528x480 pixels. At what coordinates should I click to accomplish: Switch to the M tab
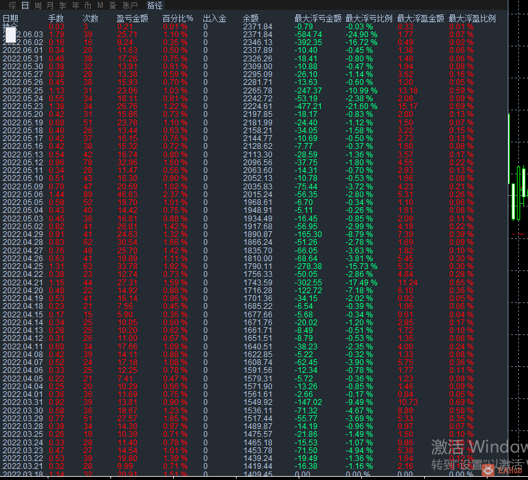pos(100,5)
